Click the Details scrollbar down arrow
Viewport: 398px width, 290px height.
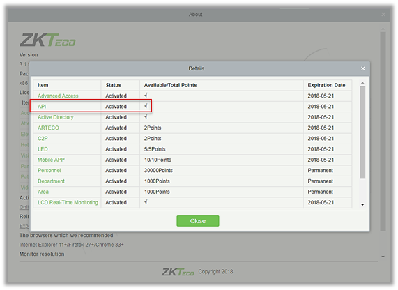tap(362, 204)
